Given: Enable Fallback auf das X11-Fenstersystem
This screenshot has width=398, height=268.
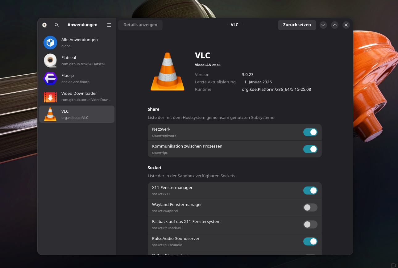Looking at the screenshot, I should tap(310, 224).
